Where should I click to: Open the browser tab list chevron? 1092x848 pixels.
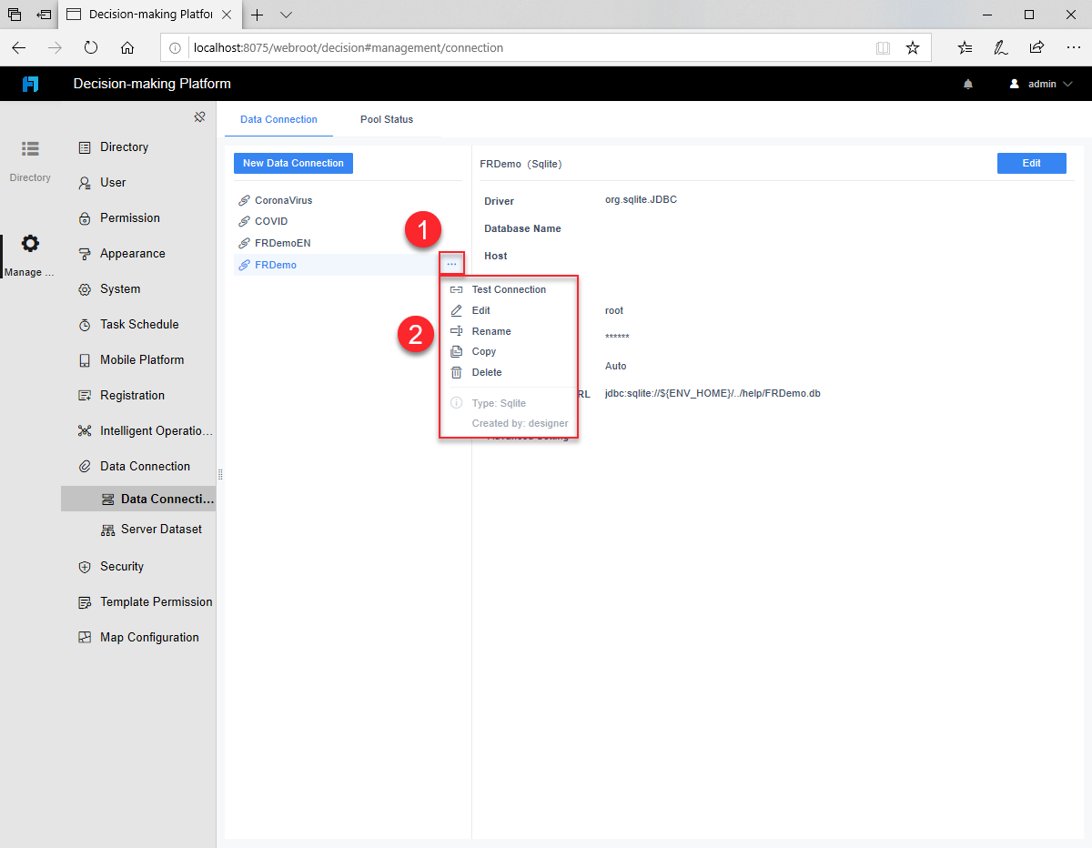point(286,15)
